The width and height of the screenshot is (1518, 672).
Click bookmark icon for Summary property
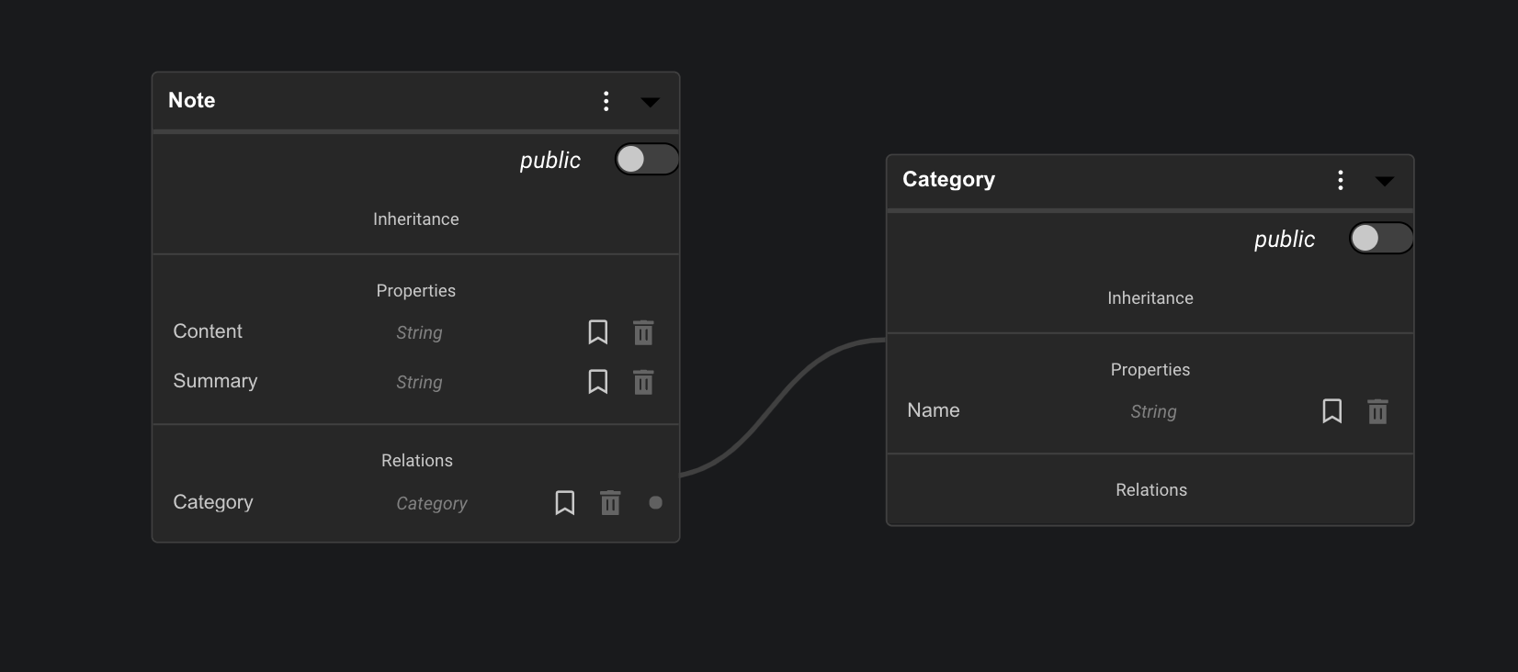pyautogui.click(x=597, y=382)
